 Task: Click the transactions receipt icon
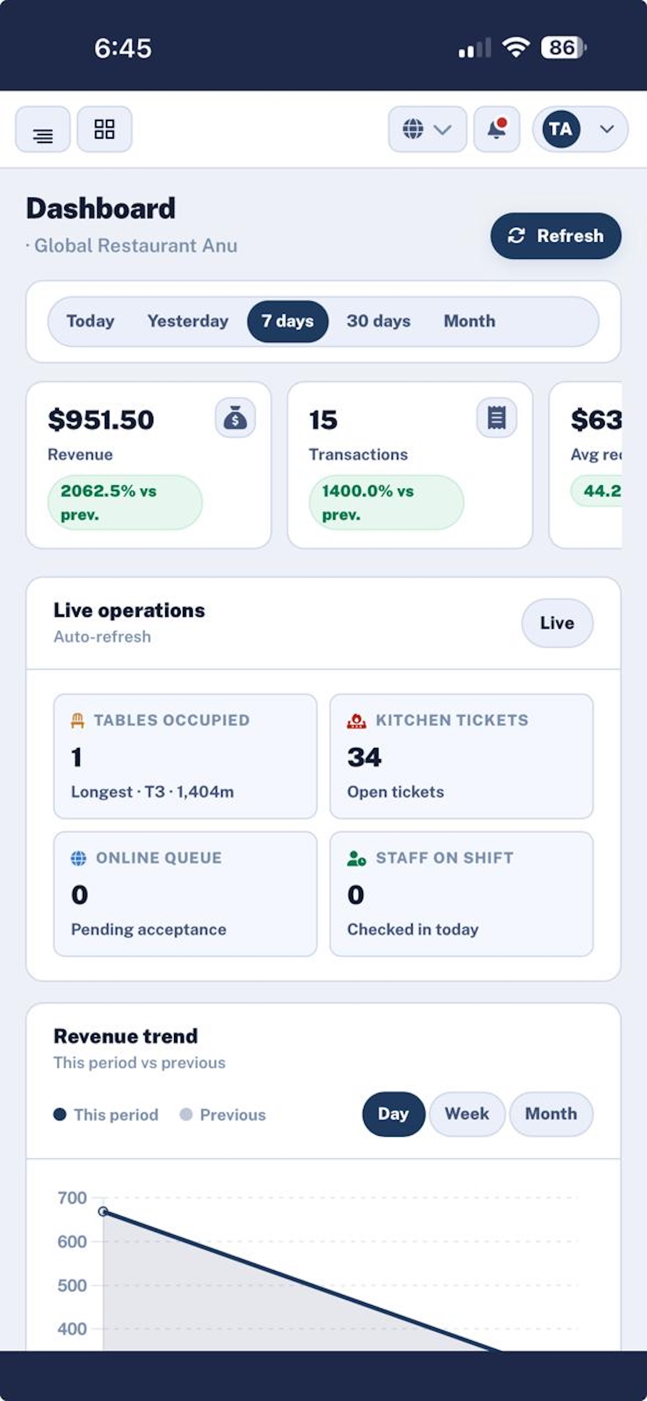pyautogui.click(x=496, y=417)
